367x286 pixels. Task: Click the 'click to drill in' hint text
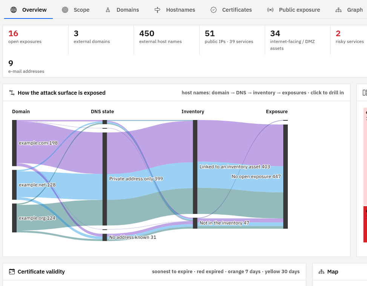pos(327,93)
